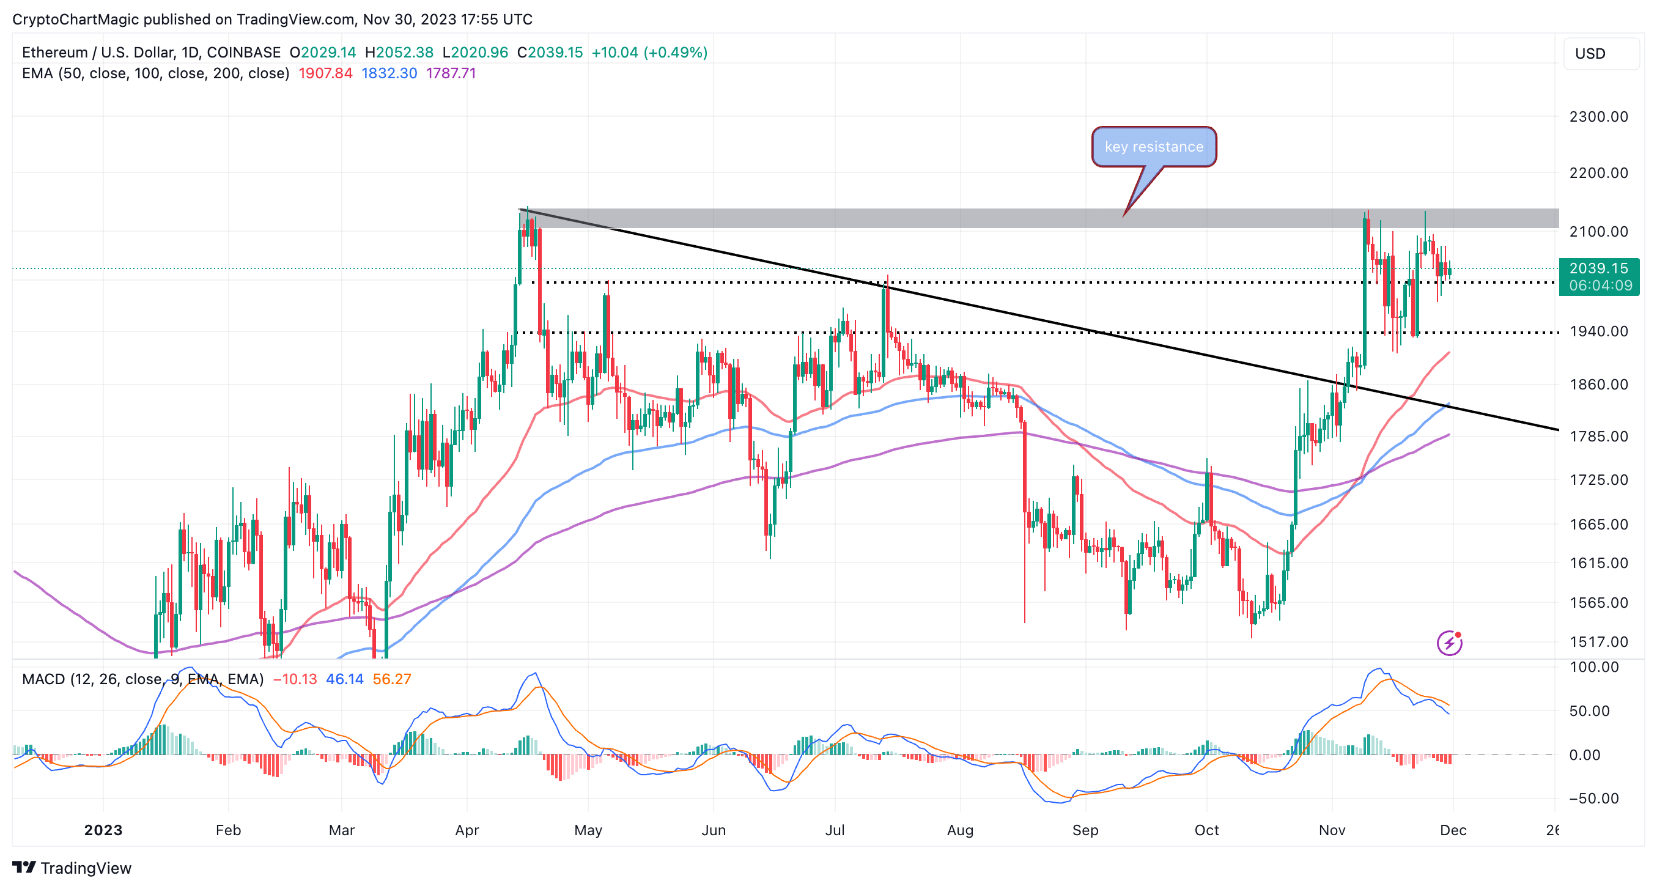1657x889 pixels.
Task: Click the close price C2039.15
Action: [550, 52]
